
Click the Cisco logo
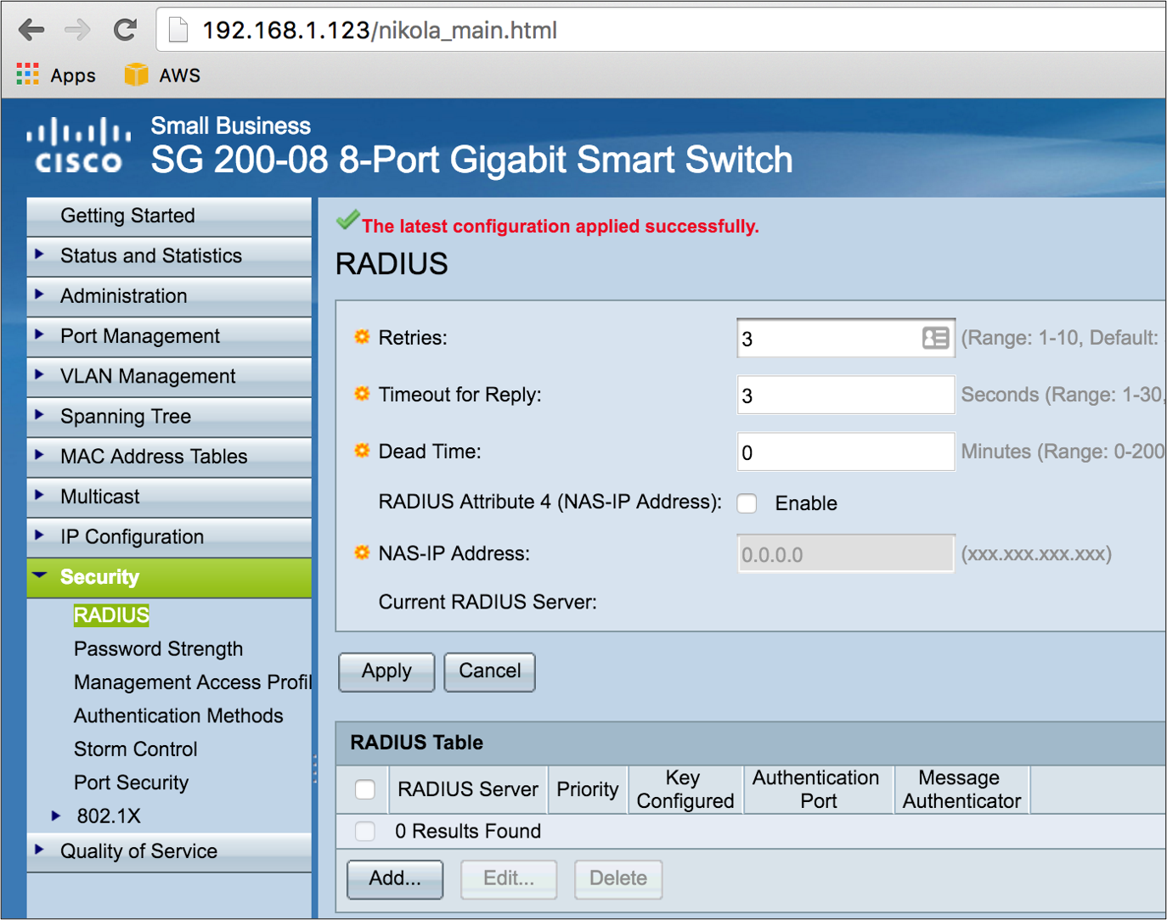pyautogui.click(x=79, y=145)
